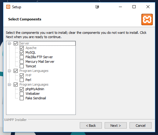Collapse the Server tree group
Viewport: 158px width, 135px height.
point(9,44)
